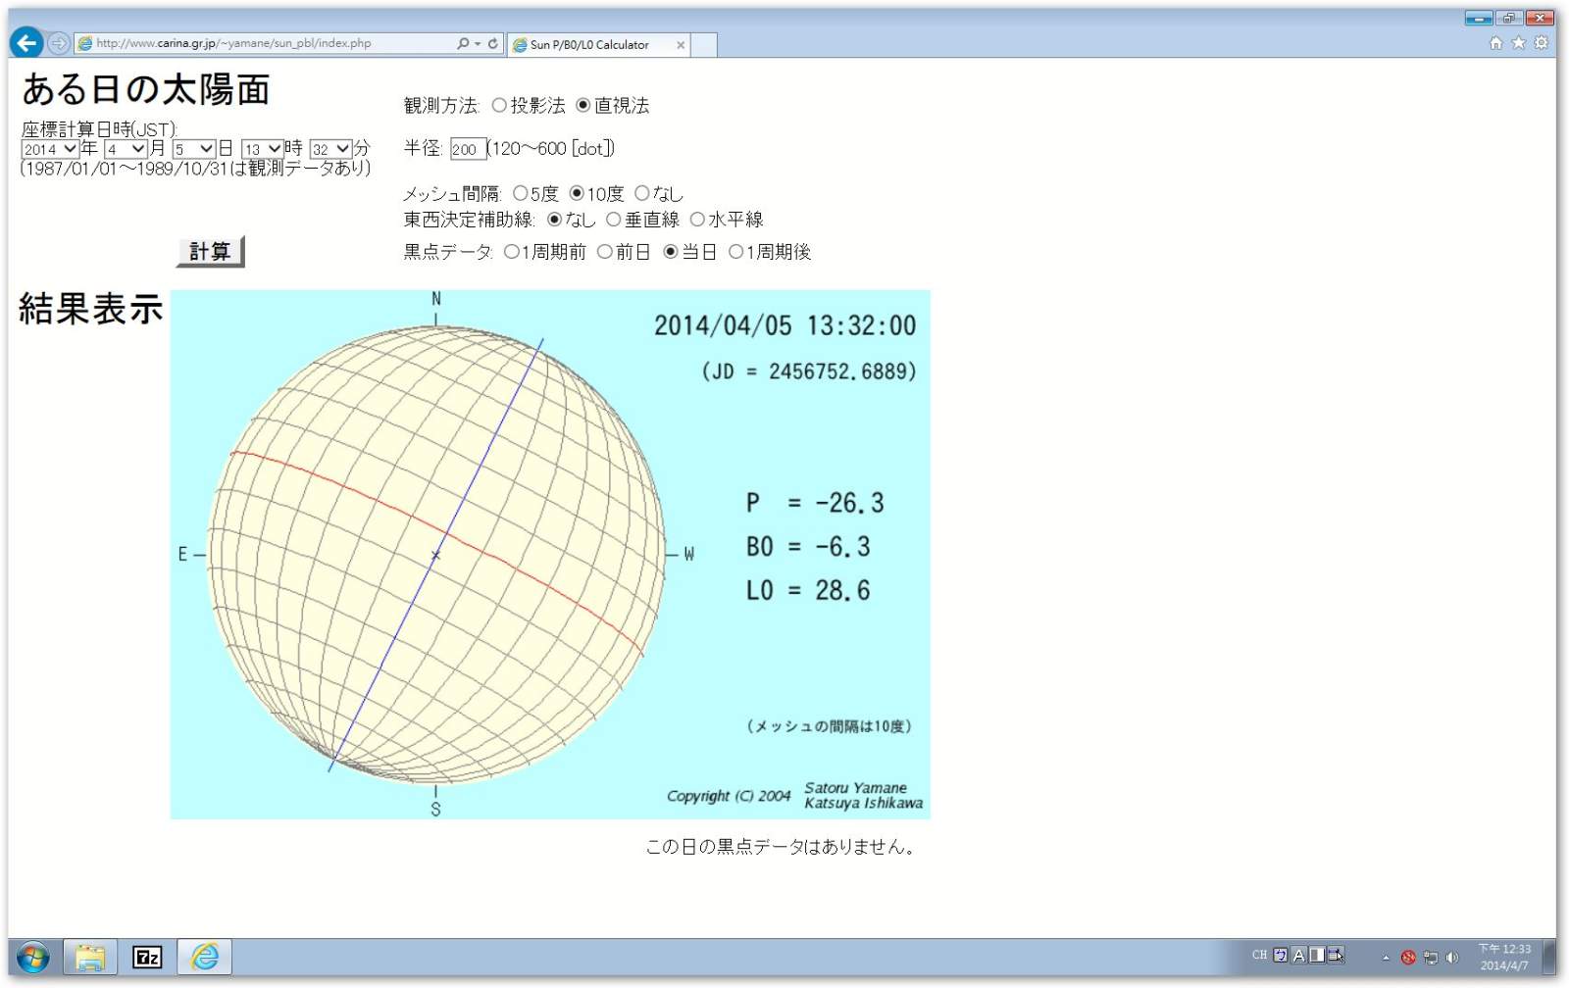Open the browser Tools gear icon

[x=1541, y=43]
